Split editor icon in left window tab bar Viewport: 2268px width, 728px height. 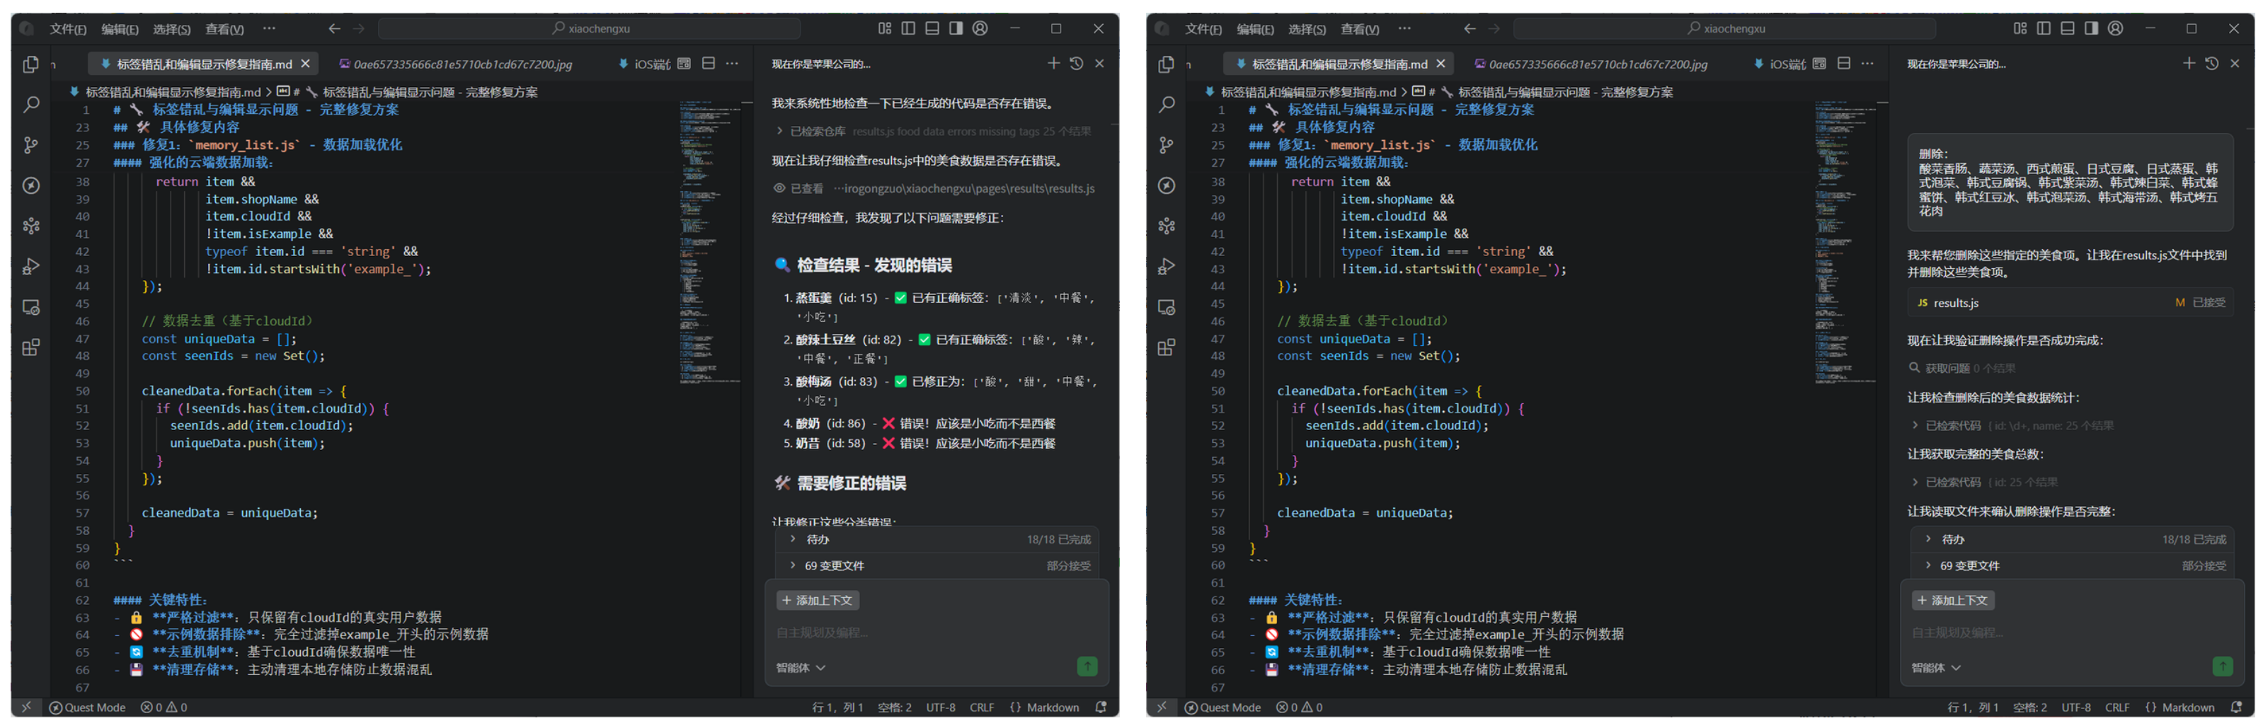(x=709, y=64)
